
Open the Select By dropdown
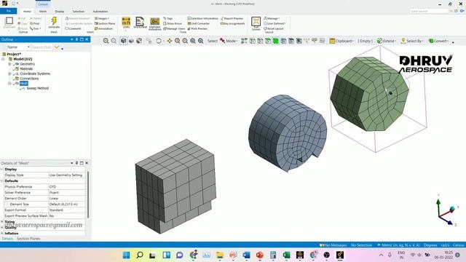click(412, 41)
